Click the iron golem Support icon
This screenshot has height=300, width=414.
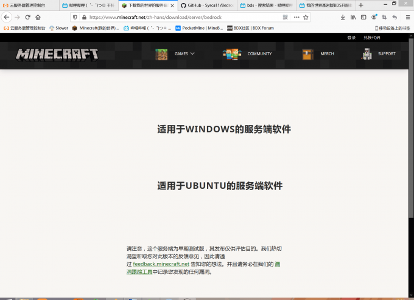367,54
